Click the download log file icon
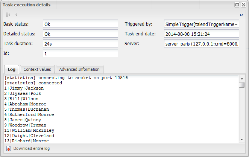The image size is (249, 157). coord(9,148)
